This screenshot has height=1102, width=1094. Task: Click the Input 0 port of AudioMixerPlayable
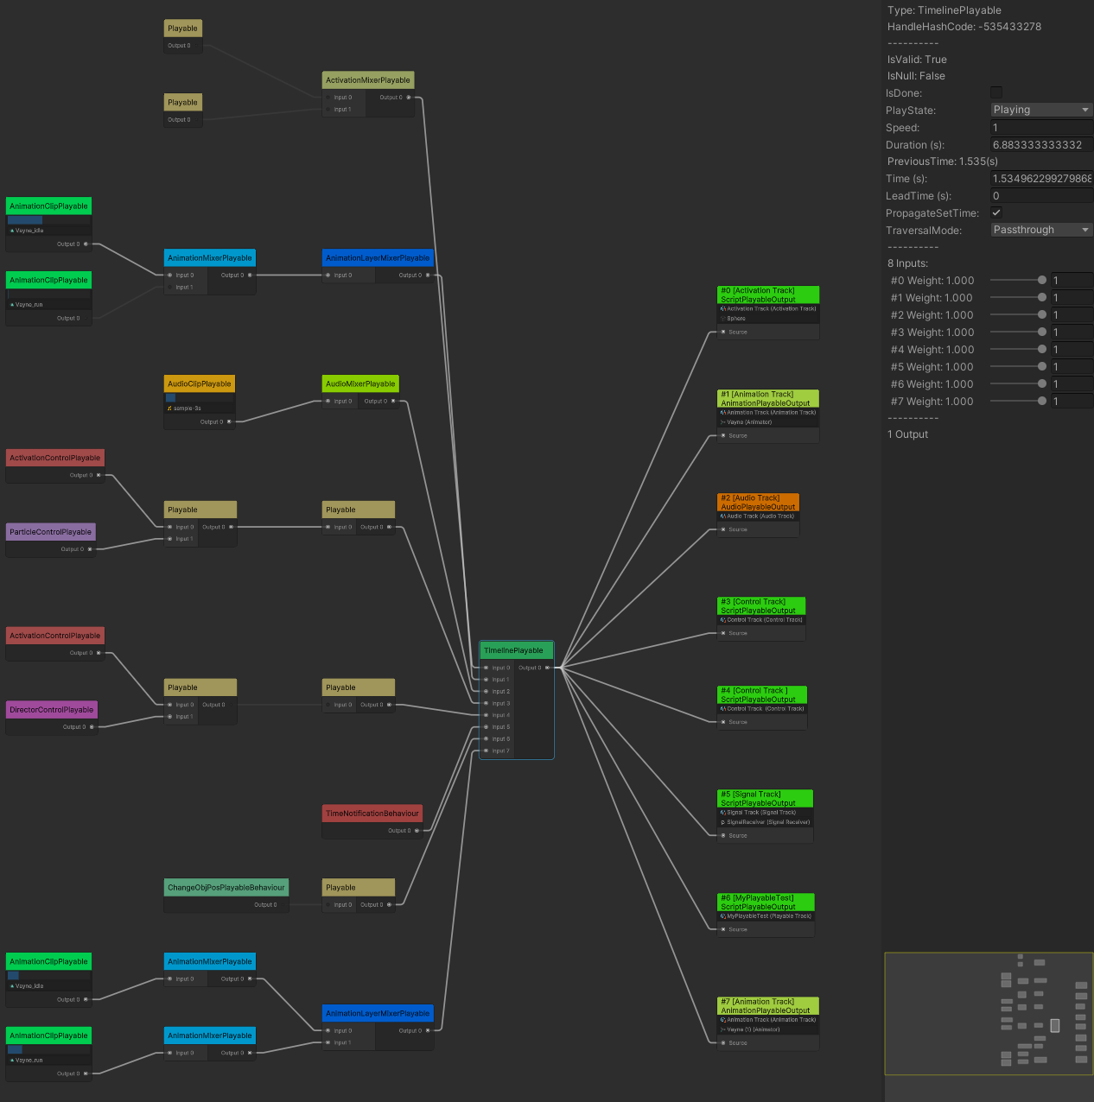pyautogui.click(x=328, y=402)
